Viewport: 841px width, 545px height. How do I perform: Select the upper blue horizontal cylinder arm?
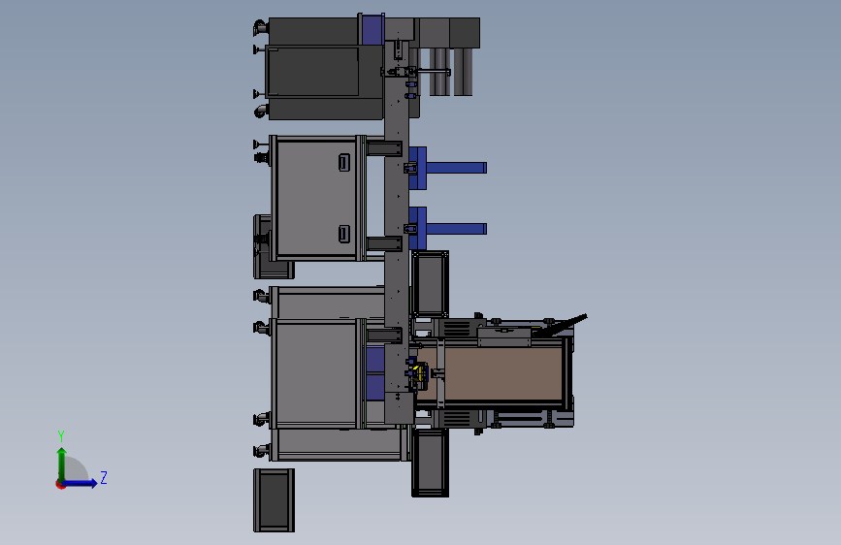tap(457, 168)
